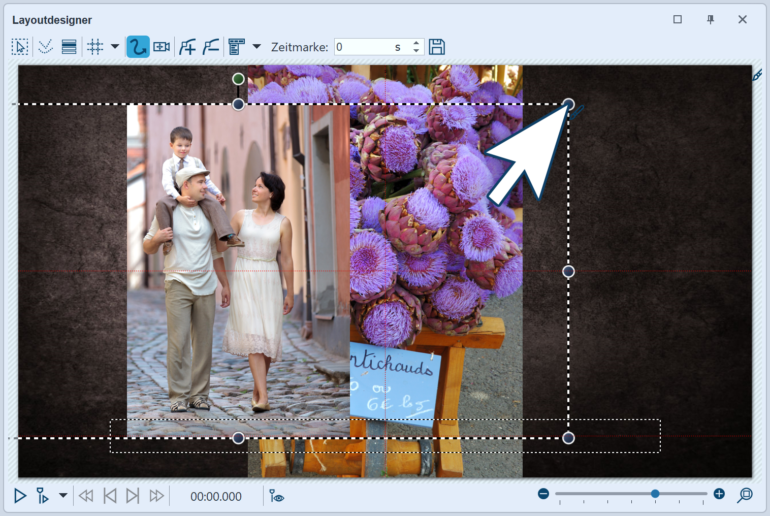Click the layers stacking icon

click(69, 47)
